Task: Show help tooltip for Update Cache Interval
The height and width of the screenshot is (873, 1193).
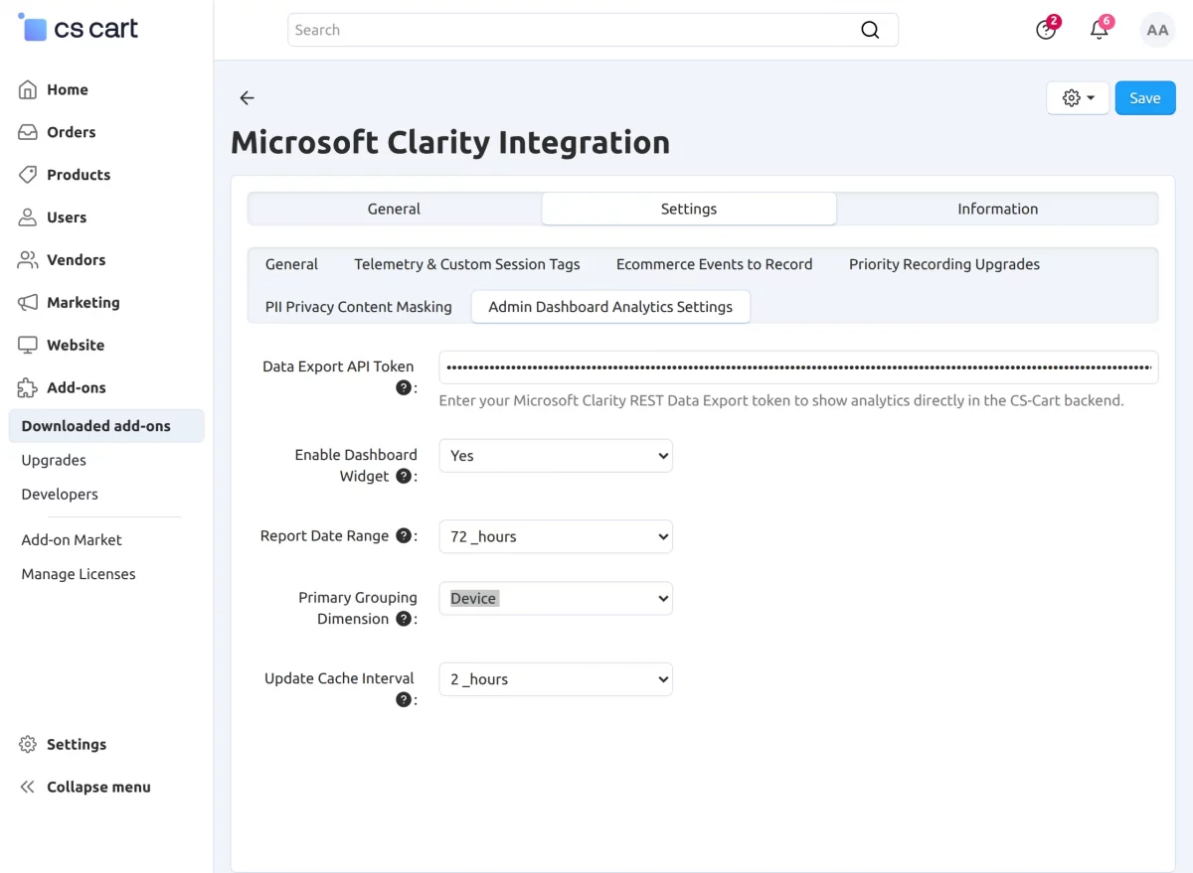Action: pos(404,699)
